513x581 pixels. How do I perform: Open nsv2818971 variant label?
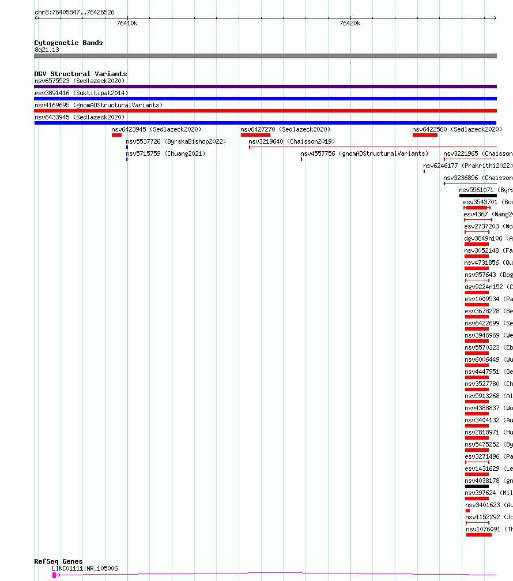(x=489, y=432)
